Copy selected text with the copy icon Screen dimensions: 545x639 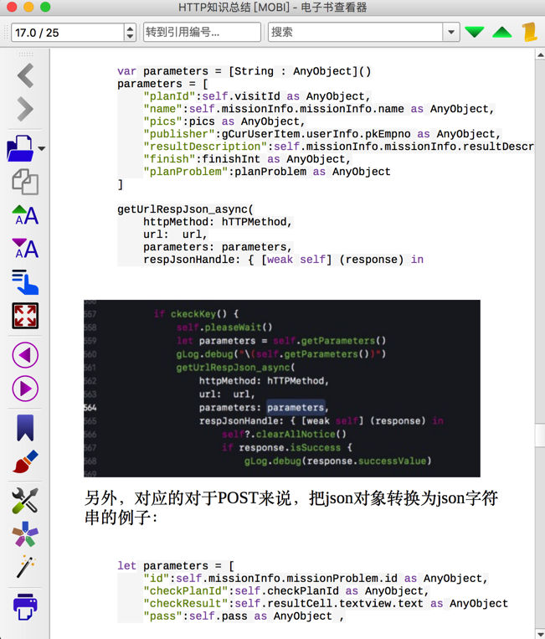25,182
